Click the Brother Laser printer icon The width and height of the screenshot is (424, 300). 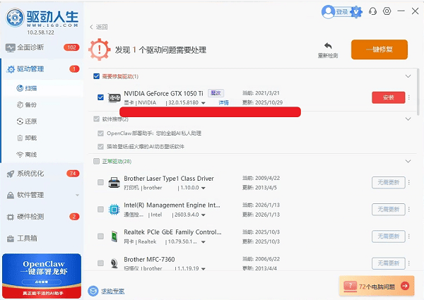tap(114, 183)
